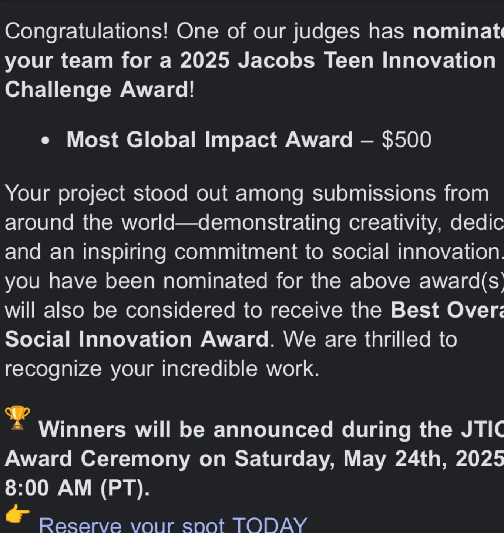Viewport: 504px width, 533px height.
Task: Click the 8:00 AM (PT) time text
Action: pos(77,488)
